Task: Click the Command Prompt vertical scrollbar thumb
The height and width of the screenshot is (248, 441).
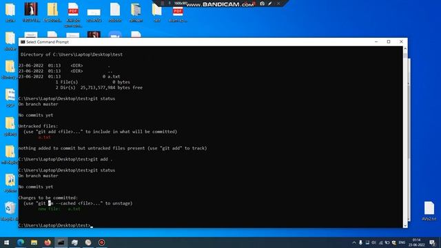Action: [x=405, y=55]
